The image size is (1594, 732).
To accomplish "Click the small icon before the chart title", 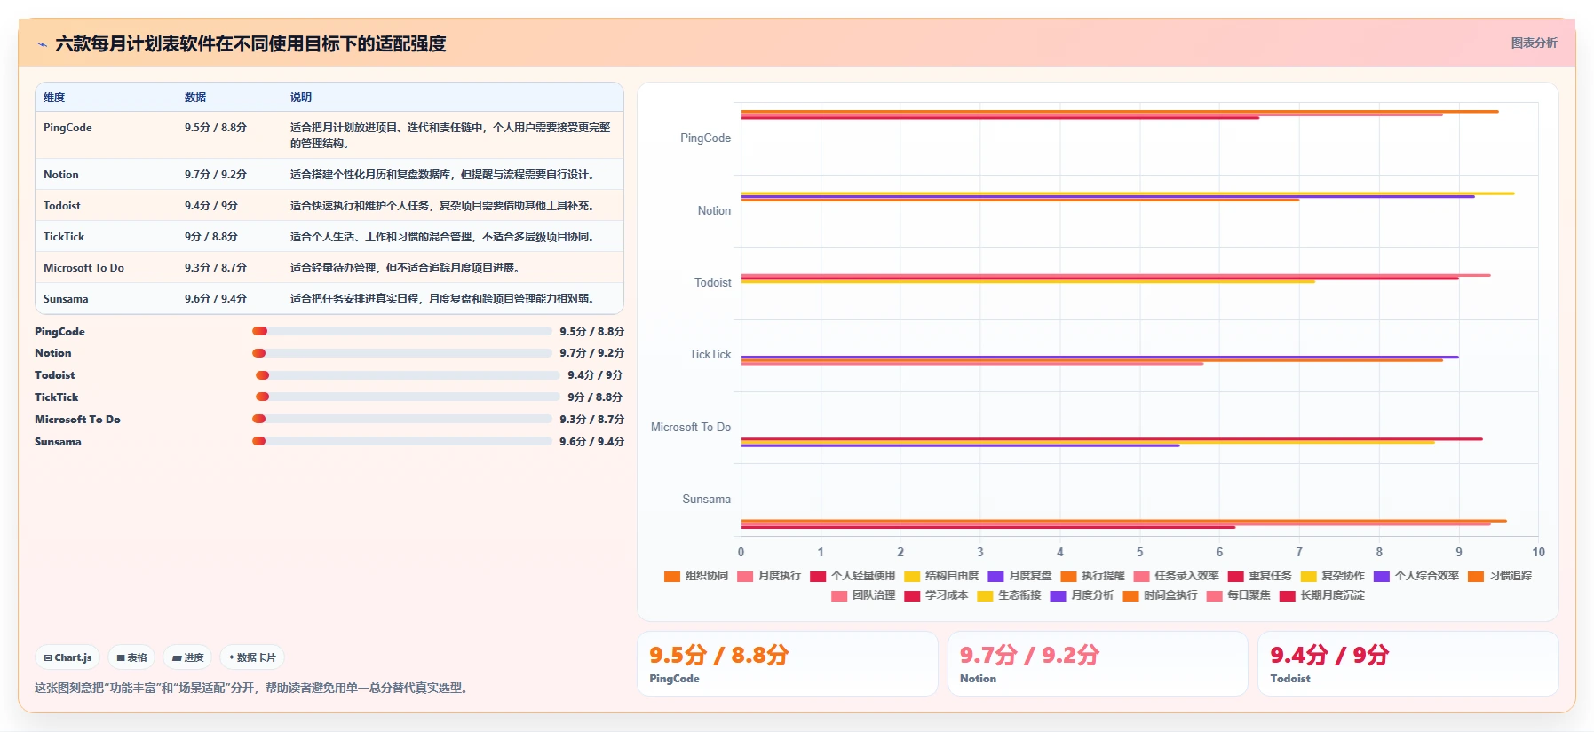I will pyautogui.click(x=42, y=44).
